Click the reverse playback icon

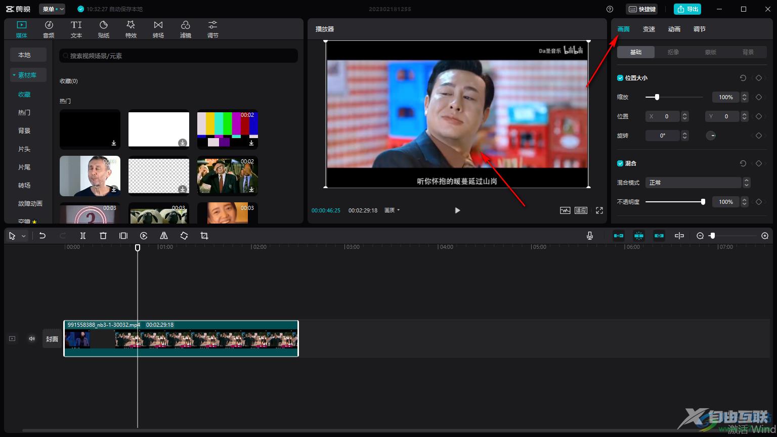pyautogui.click(x=144, y=236)
